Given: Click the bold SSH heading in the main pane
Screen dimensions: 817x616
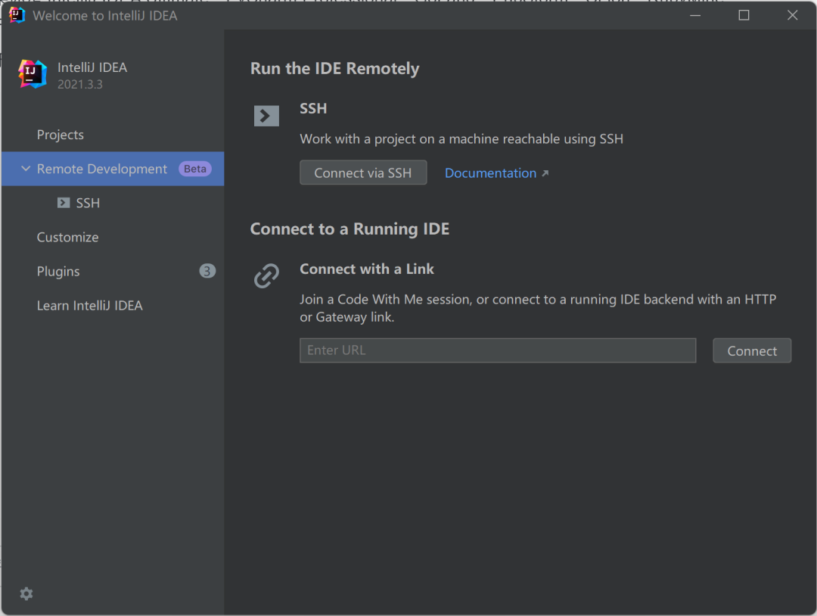Looking at the screenshot, I should 313,108.
